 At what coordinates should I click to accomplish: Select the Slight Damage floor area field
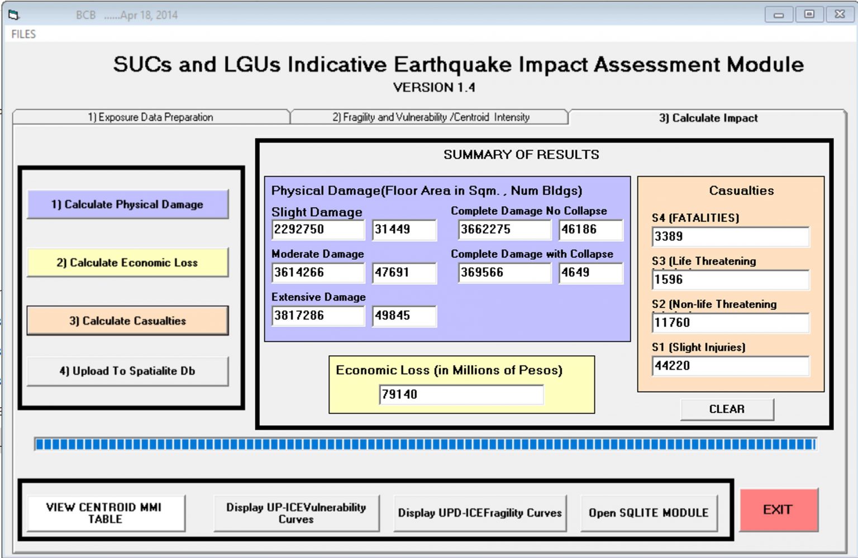tap(318, 230)
